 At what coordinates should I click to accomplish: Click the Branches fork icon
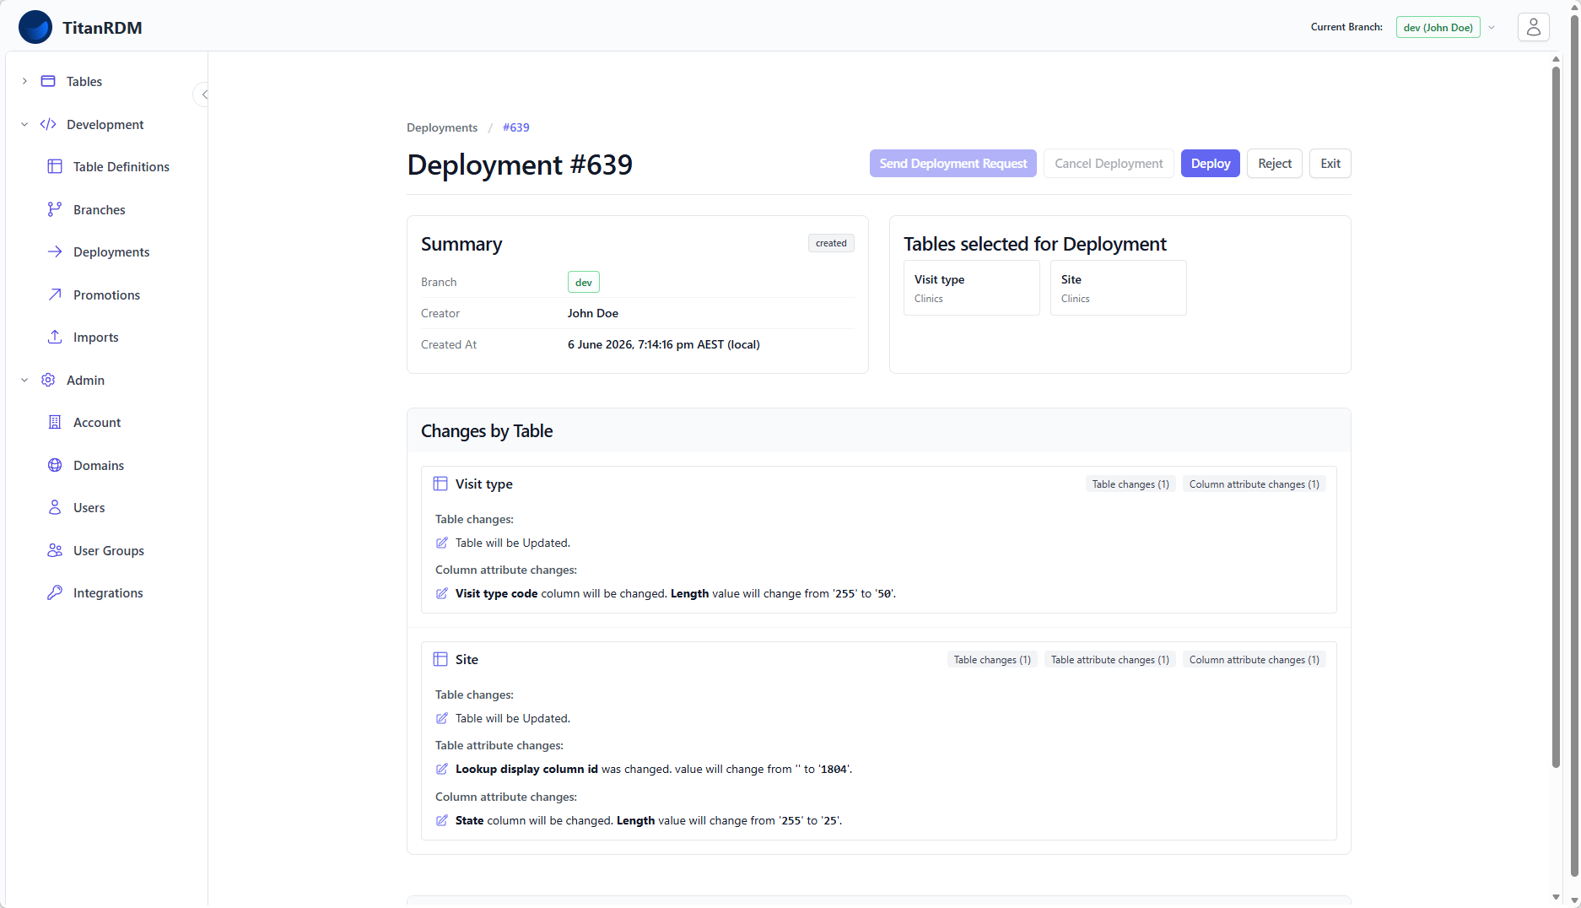click(x=55, y=209)
